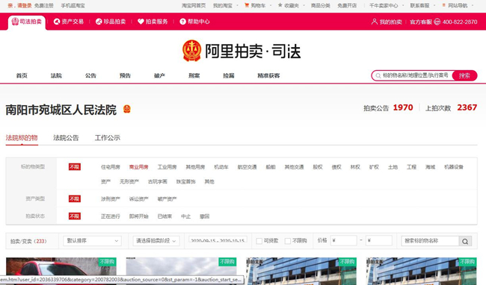This screenshot has width=486, height=285.
Task: Click the 搜索标的物名称 search magnifier button
Action: pyautogui.click(x=465, y=241)
